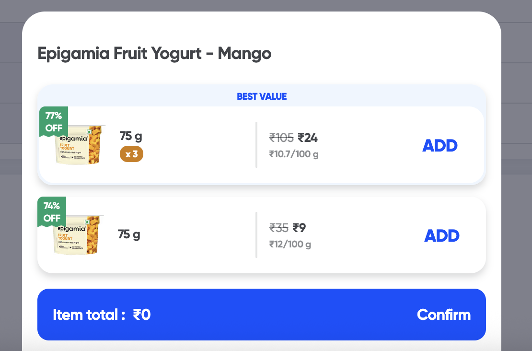The height and width of the screenshot is (351, 532).
Task: Click the 77% OFF discount badge
Action: point(54,122)
